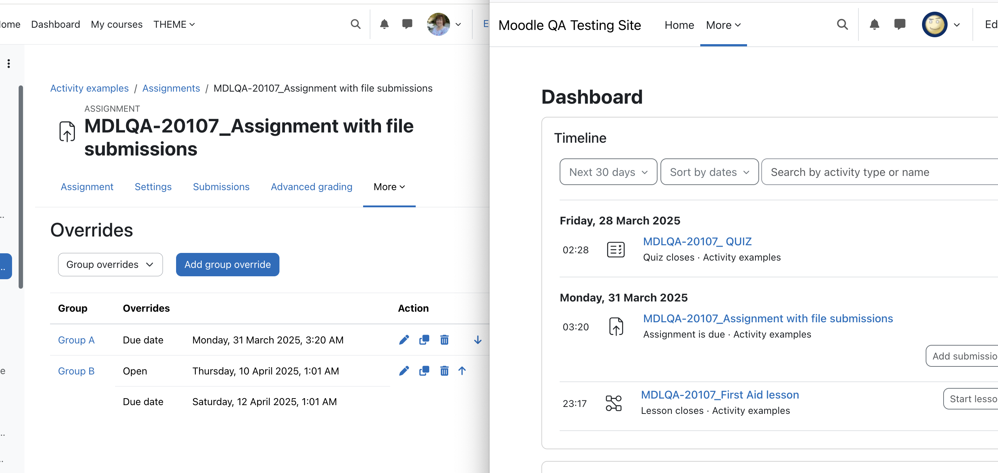998x473 pixels.
Task: Click 'Monday, 31 March 2025, 3:20 AM' due date
Action: click(x=268, y=339)
